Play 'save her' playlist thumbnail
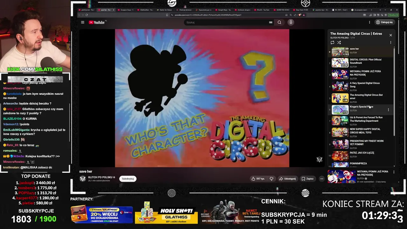407x229 pixels. 340,52
